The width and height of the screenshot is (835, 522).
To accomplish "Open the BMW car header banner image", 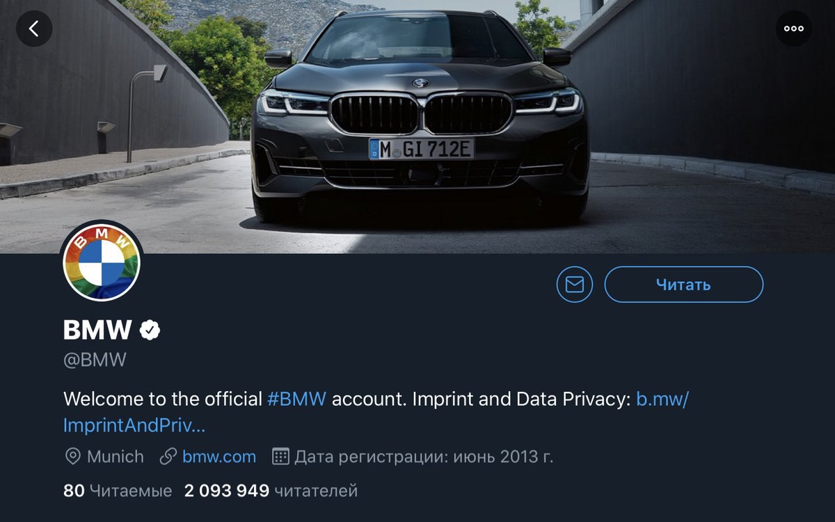I will click(x=417, y=126).
